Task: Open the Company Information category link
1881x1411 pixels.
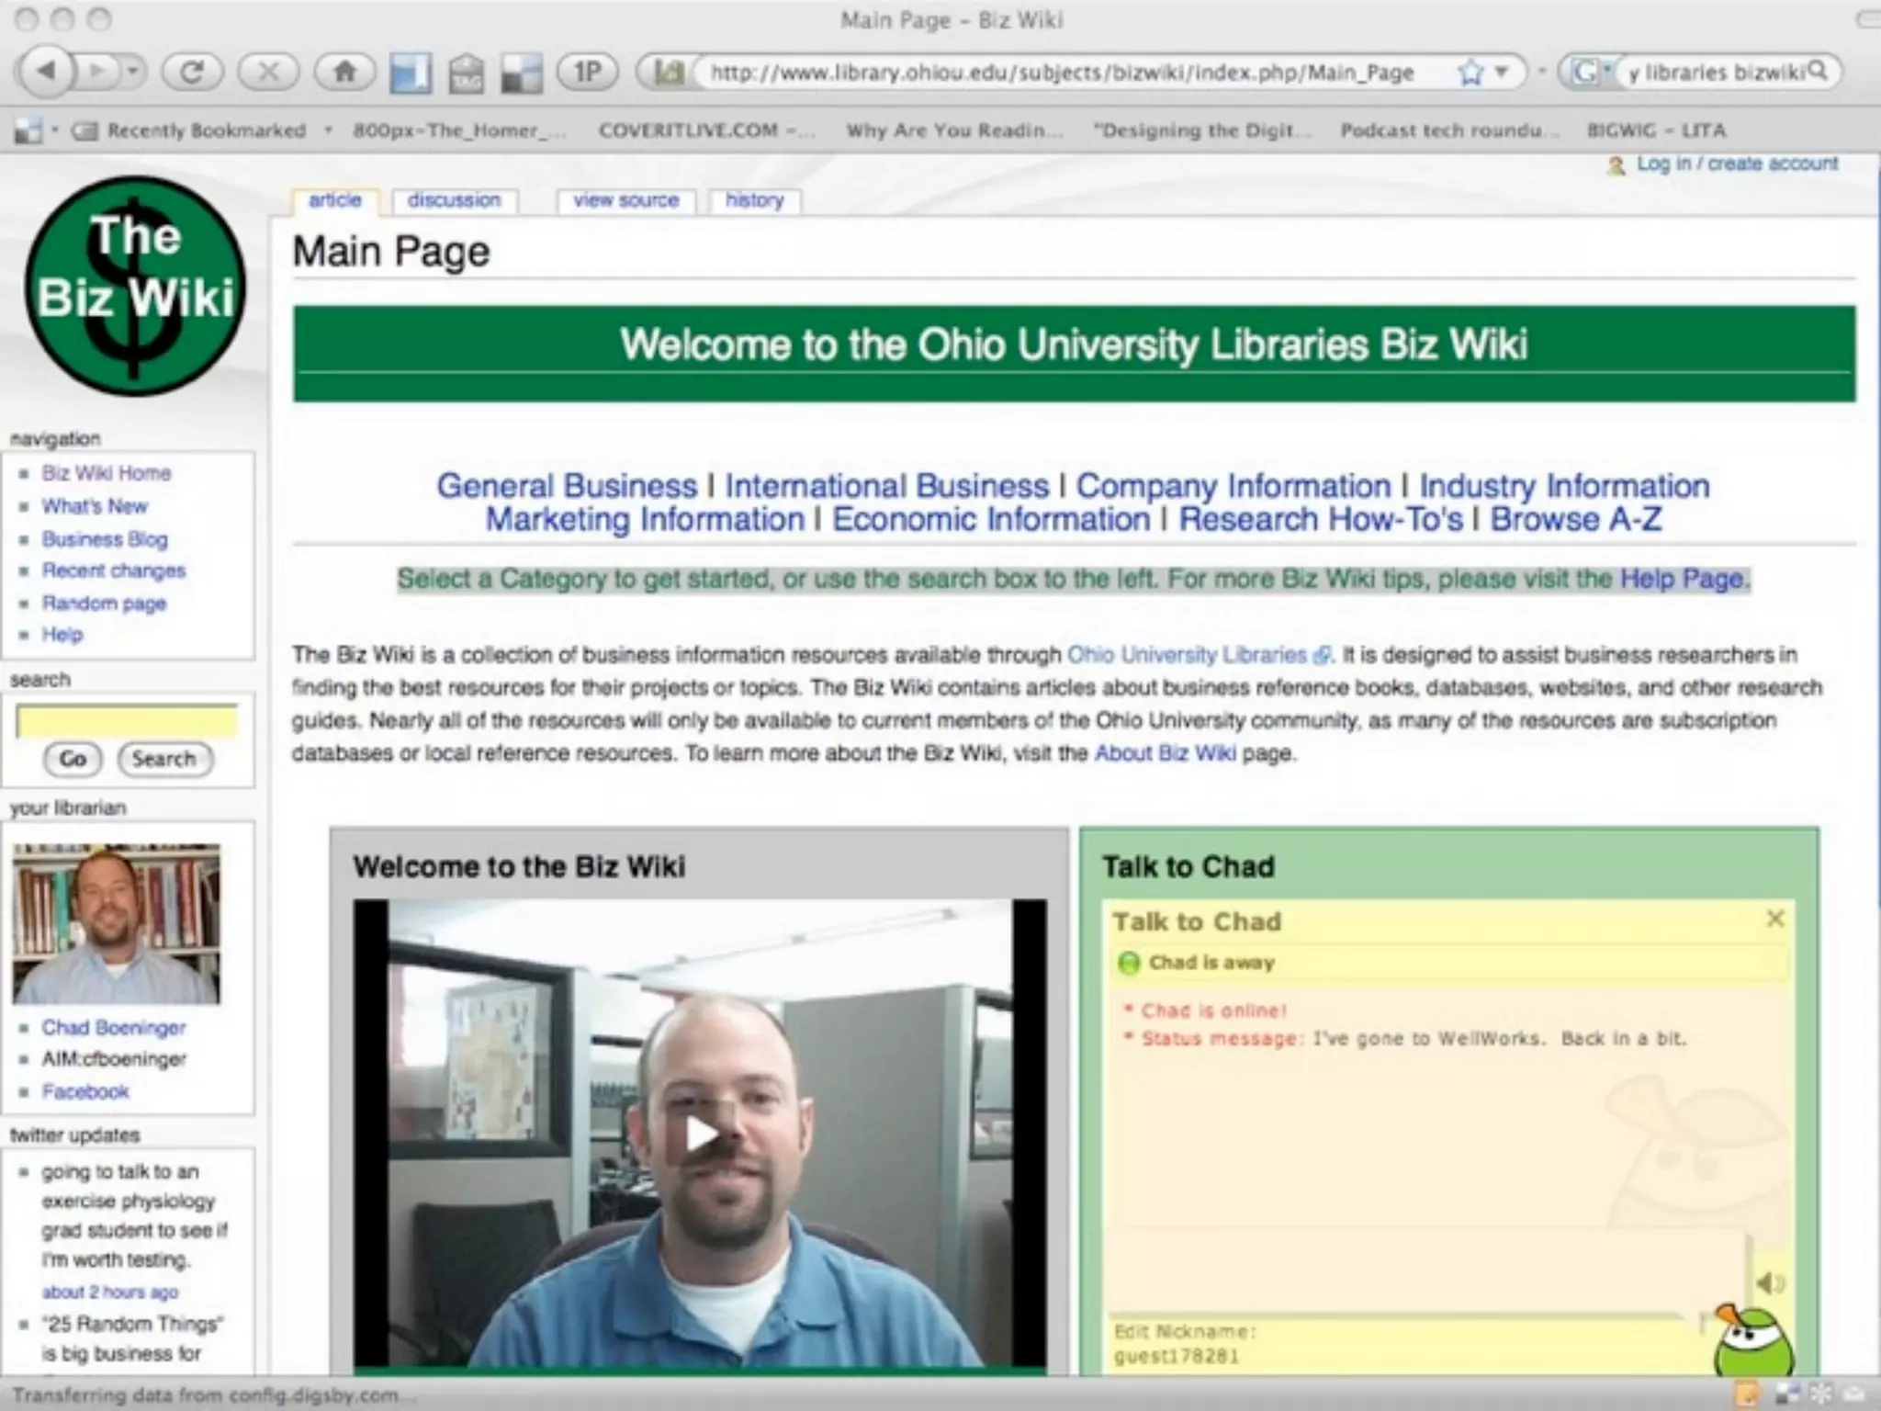Action: (1233, 485)
